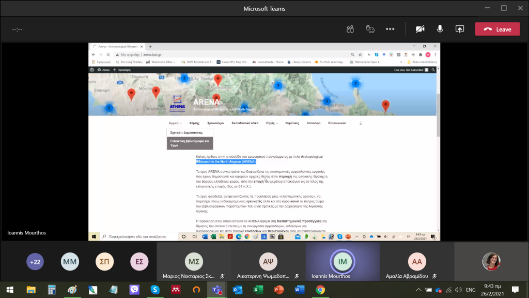The image size is (529, 298).
Task: Leave the meeting
Action: 497,29
